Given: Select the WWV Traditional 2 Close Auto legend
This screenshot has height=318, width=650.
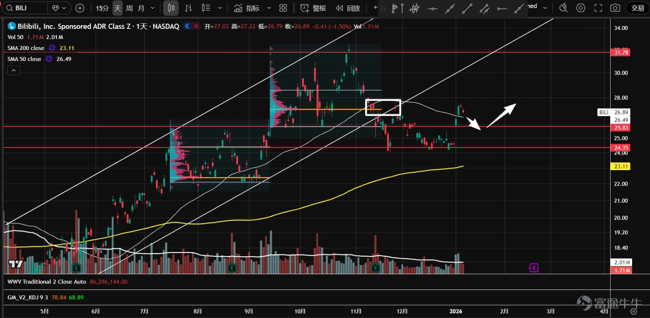Looking at the screenshot, I should coord(47,281).
